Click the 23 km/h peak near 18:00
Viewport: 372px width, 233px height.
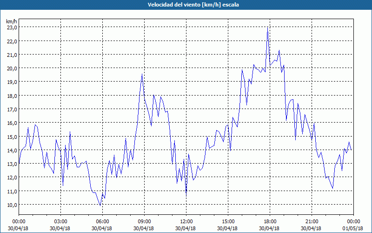pyautogui.click(x=268, y=27)
